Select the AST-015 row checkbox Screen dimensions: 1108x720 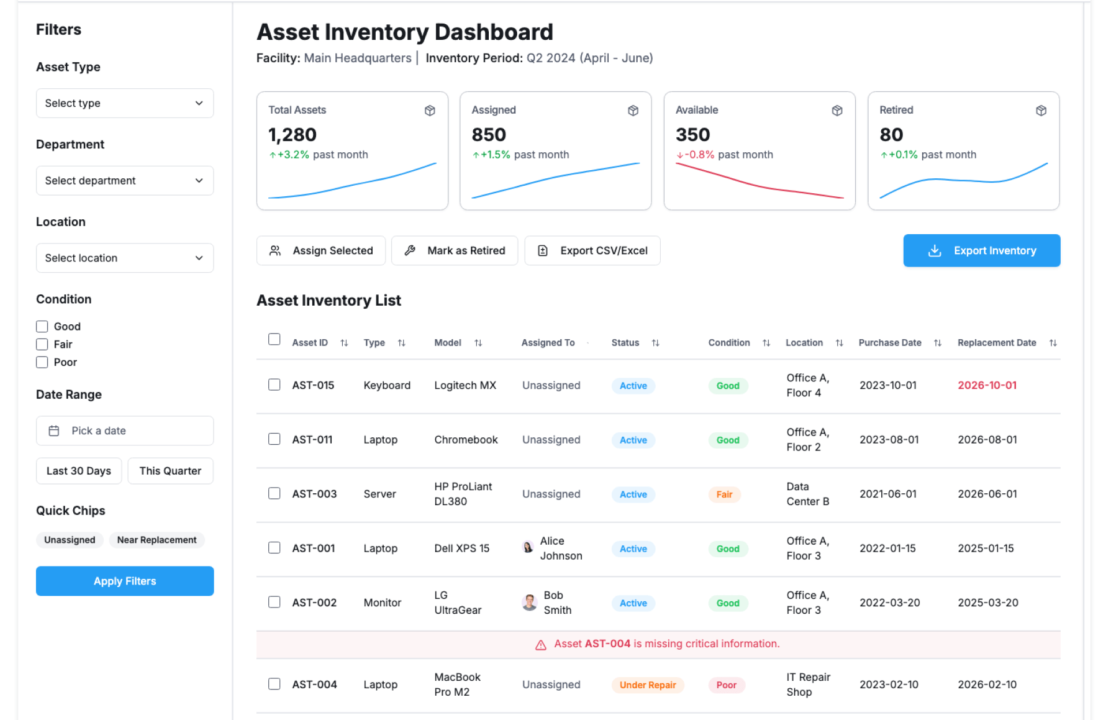pyautogui.click(x=274, y=385)
